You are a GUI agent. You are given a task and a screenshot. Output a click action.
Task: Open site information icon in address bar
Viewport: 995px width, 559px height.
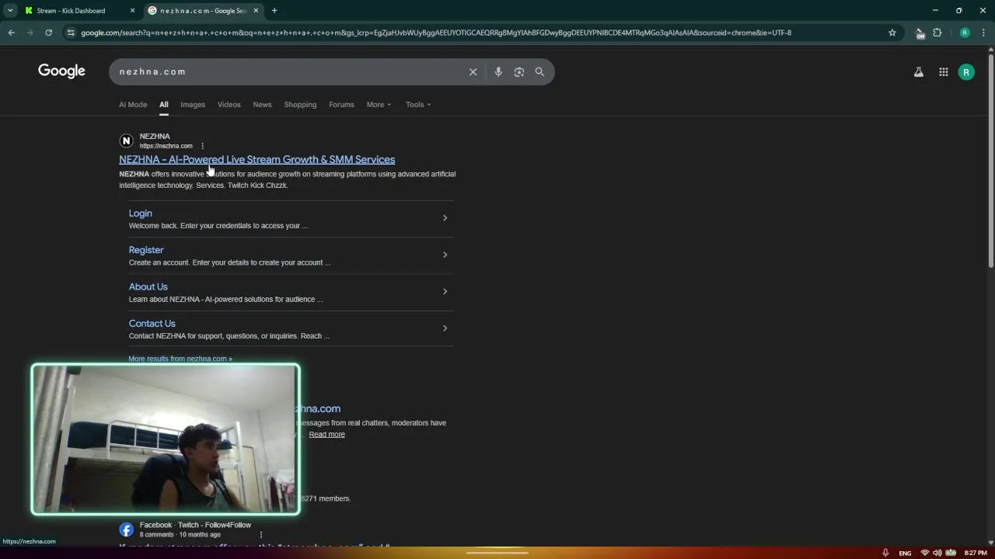(x=71, y=33)
